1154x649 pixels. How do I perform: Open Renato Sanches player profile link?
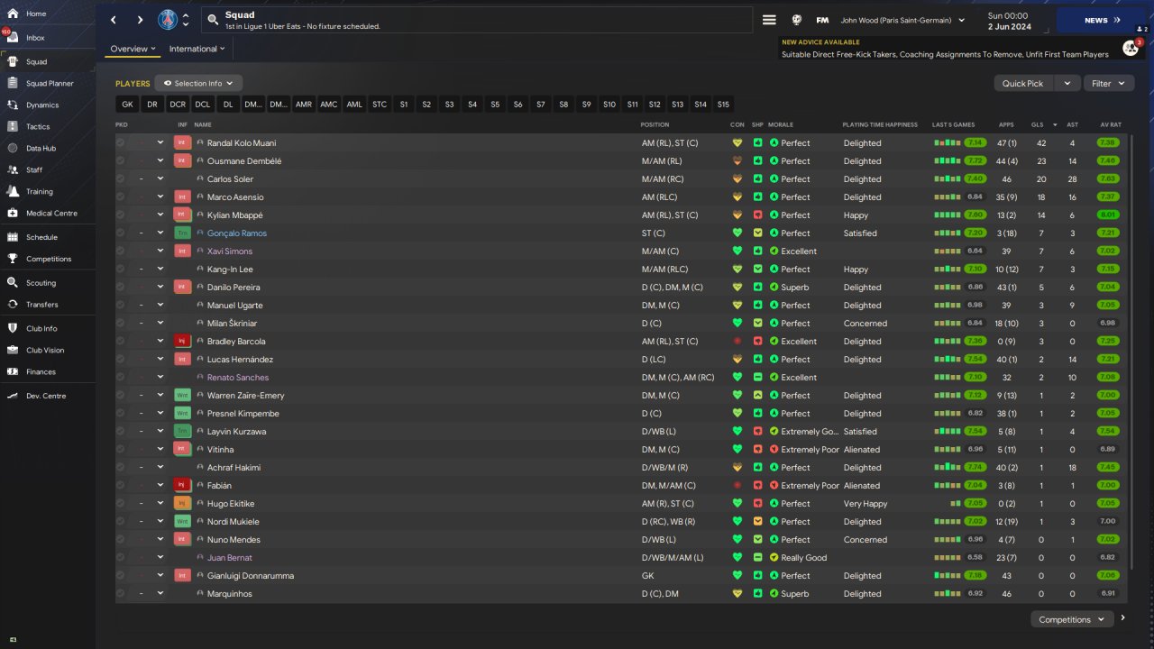tap(238, 377)
